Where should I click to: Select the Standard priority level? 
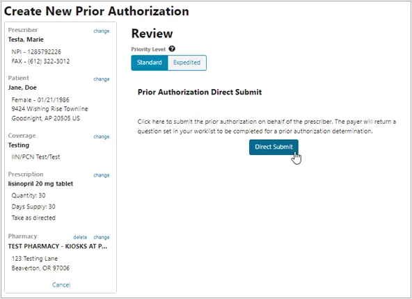point(150,63)
